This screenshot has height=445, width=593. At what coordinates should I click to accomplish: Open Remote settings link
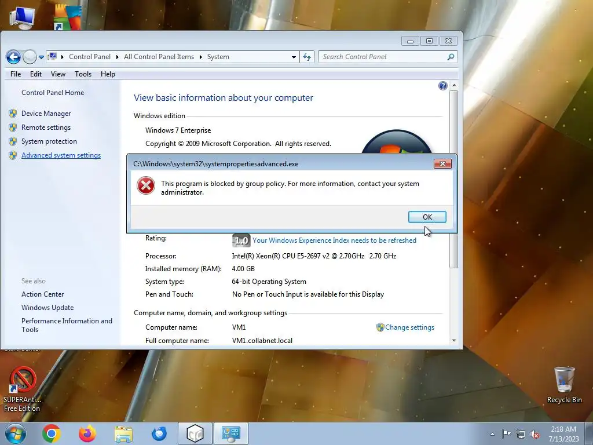point(46,127)
